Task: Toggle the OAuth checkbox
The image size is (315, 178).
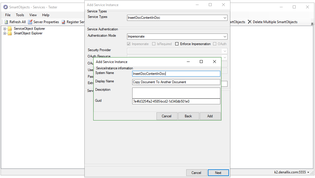Action: (215, 44)
